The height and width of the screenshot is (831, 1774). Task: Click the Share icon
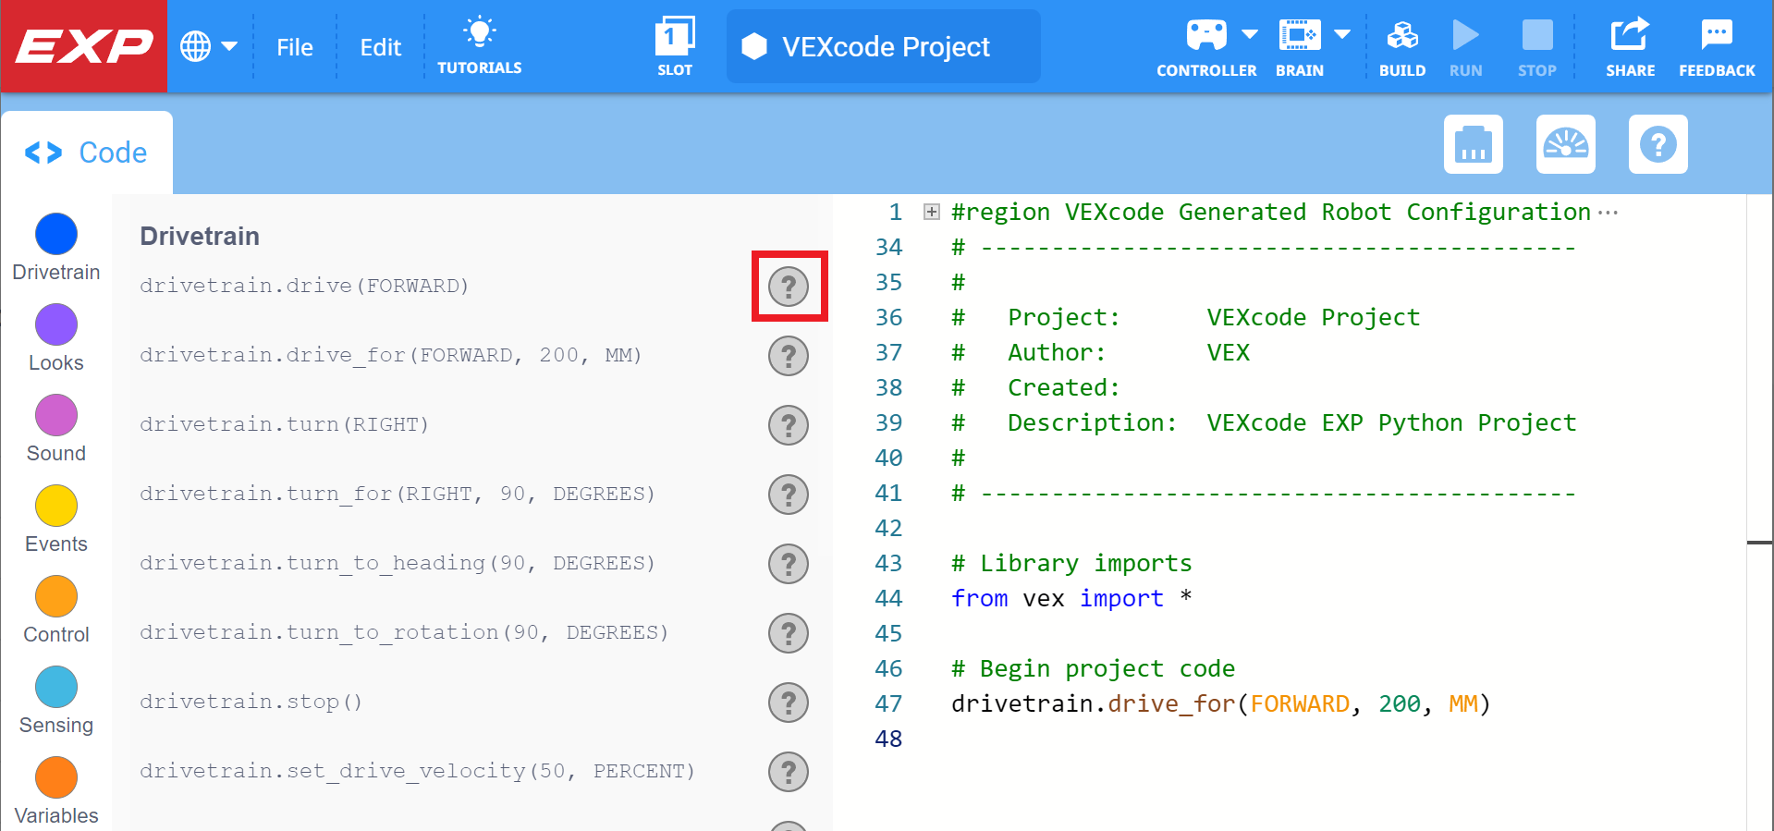click(1629, 37)
